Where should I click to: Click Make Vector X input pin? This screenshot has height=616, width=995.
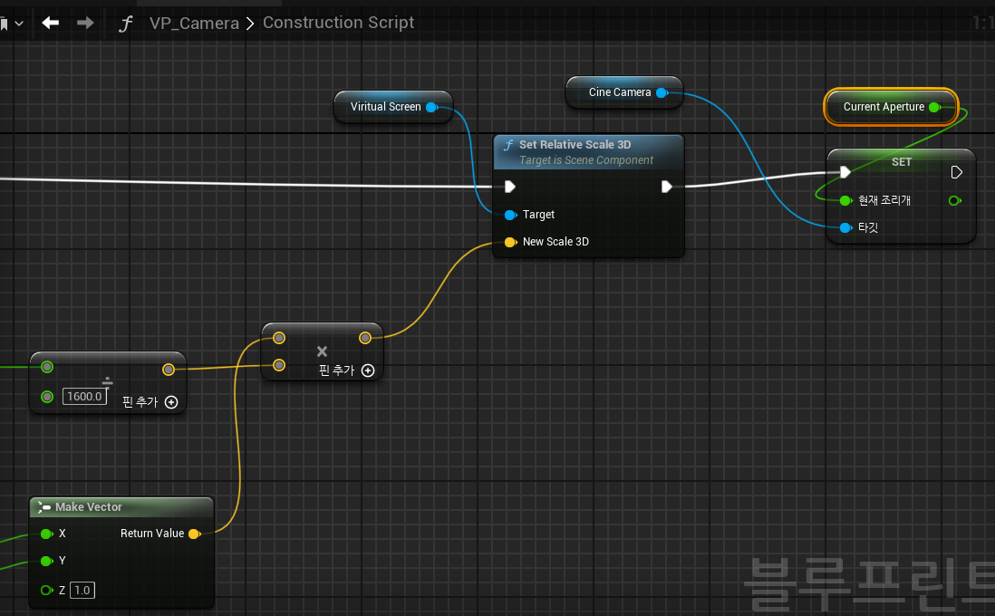pyautogui.click(x=46, y=534)
